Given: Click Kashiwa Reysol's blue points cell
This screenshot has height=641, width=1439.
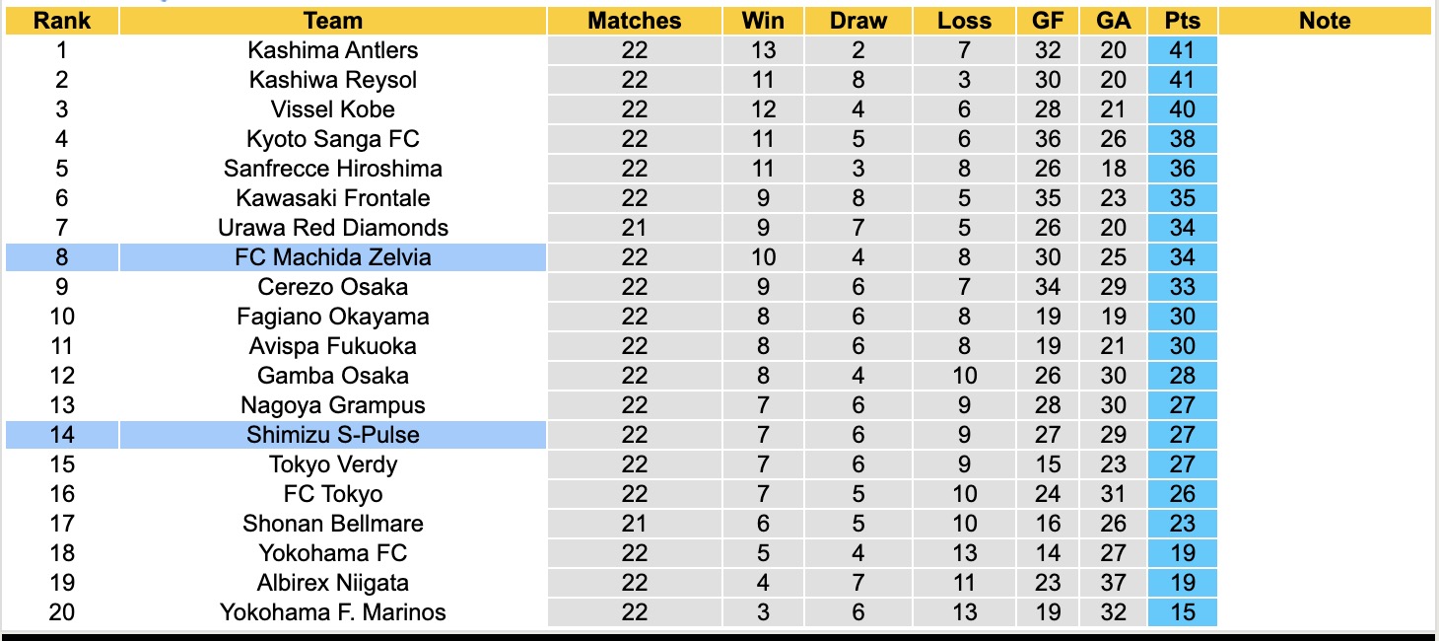Looking at the screenshot, I should pyautogui.click(x=1182, y=80).
